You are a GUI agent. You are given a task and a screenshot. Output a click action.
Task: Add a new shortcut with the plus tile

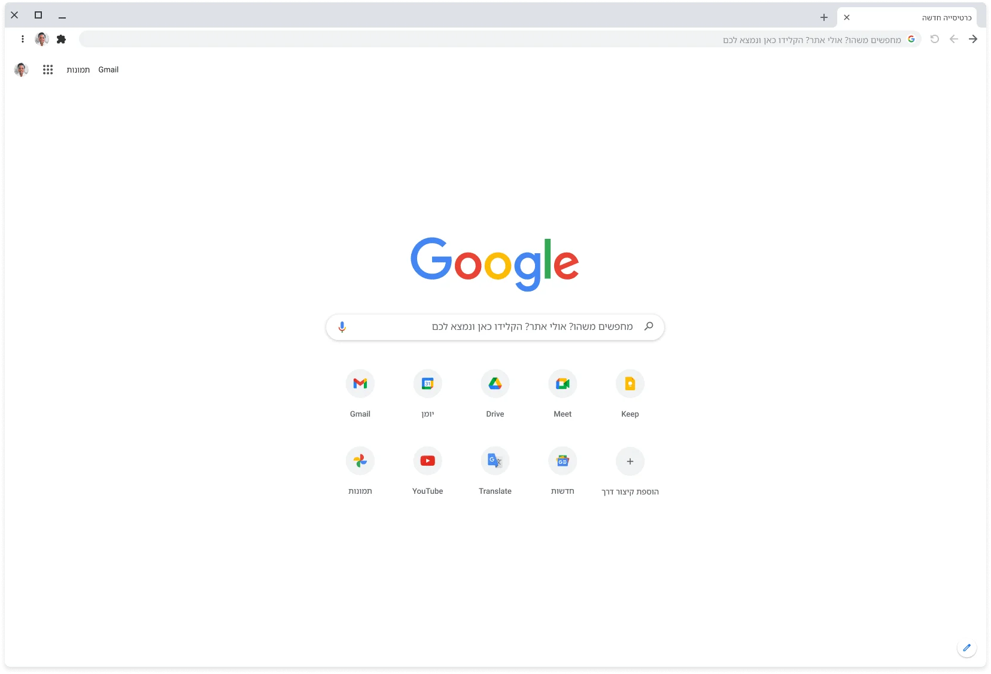tap(630, 461)
